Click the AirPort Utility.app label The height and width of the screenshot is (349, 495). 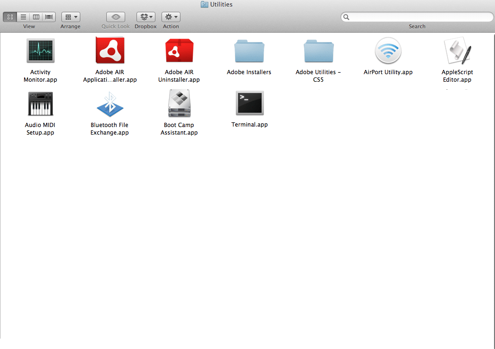pos(388,72)
